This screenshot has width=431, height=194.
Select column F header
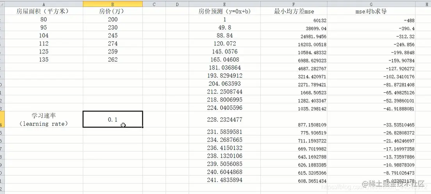[x=294, y=4]
